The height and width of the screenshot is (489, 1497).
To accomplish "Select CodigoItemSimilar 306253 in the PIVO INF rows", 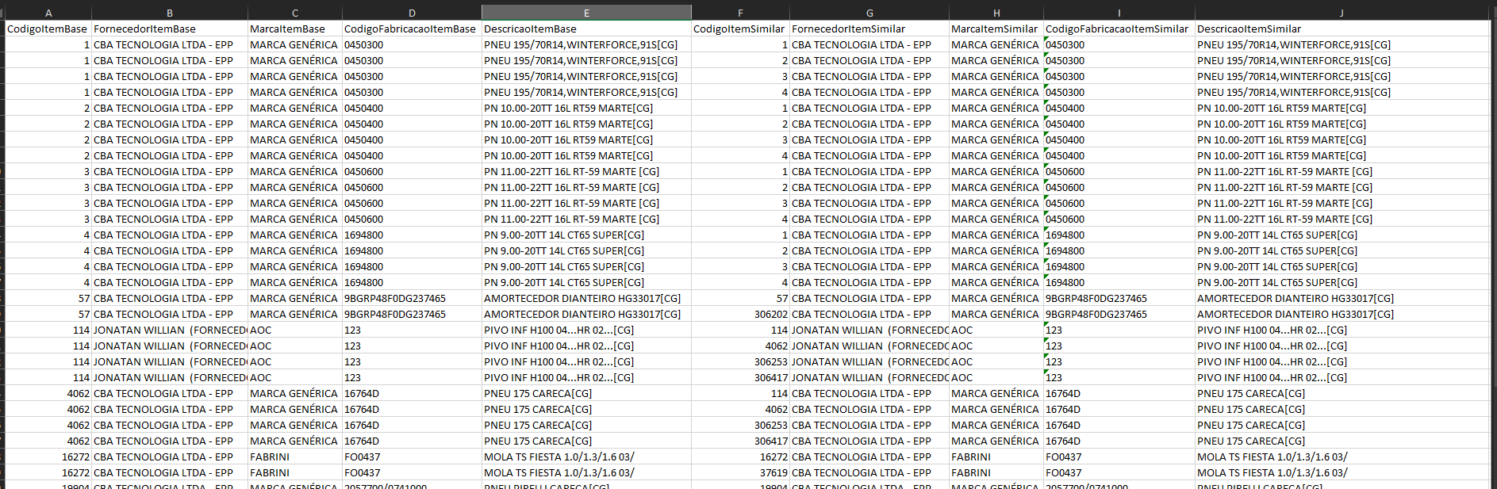I will (x=740, y=361).
